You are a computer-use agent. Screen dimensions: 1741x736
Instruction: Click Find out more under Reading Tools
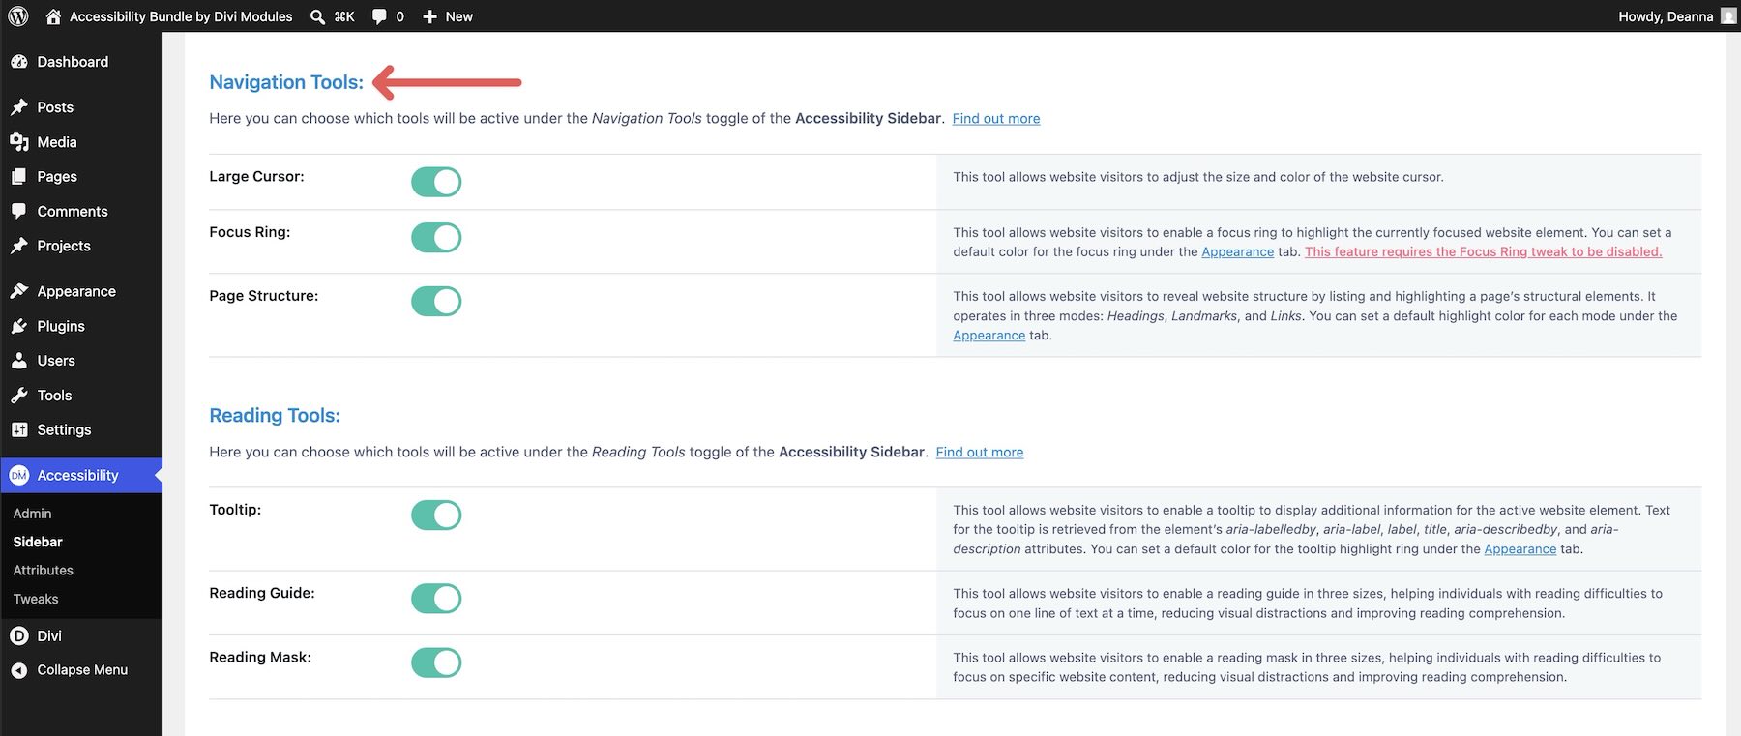[980, 452]
